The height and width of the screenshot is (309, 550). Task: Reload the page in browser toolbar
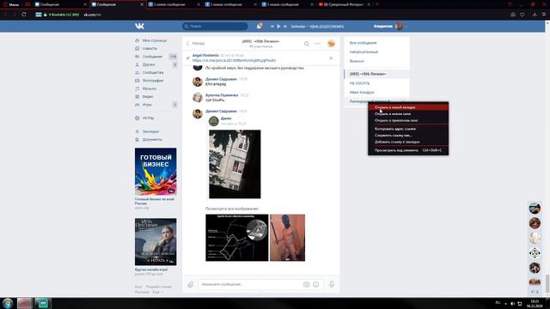click(x=24, y=15)
